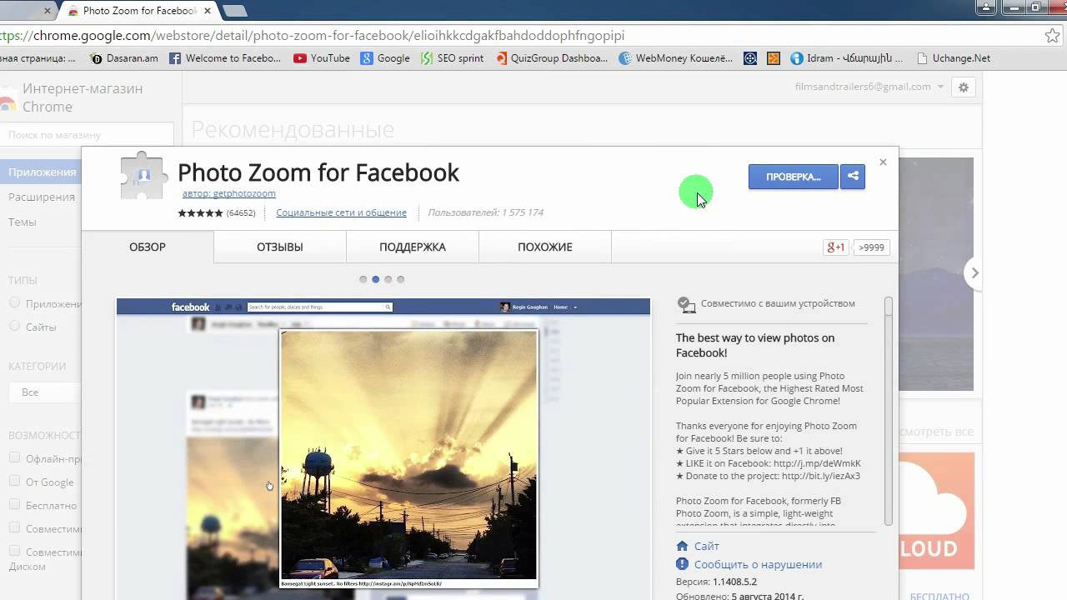Open the автор: getphotozoom link
The image size is (1067, 600).
point(229,193)
